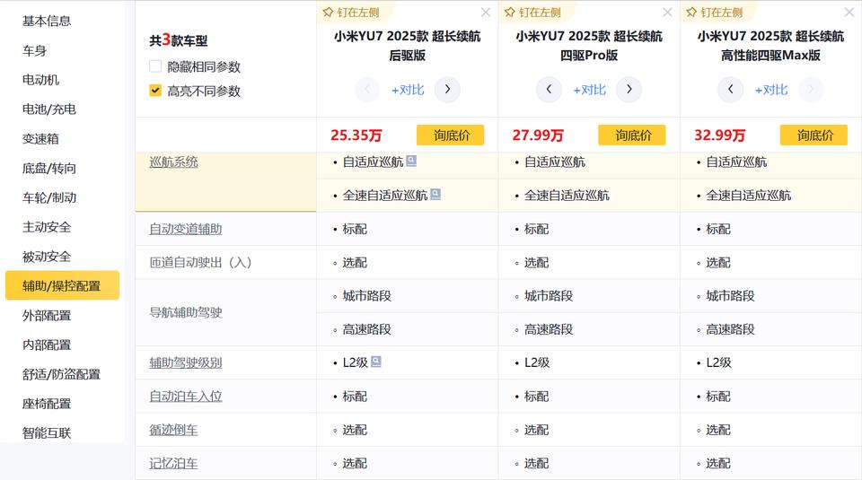Screen dimensions: 862x480
Task: Pin the 四驱Pro版 column to the left
Action: click(x=532, y=12)
